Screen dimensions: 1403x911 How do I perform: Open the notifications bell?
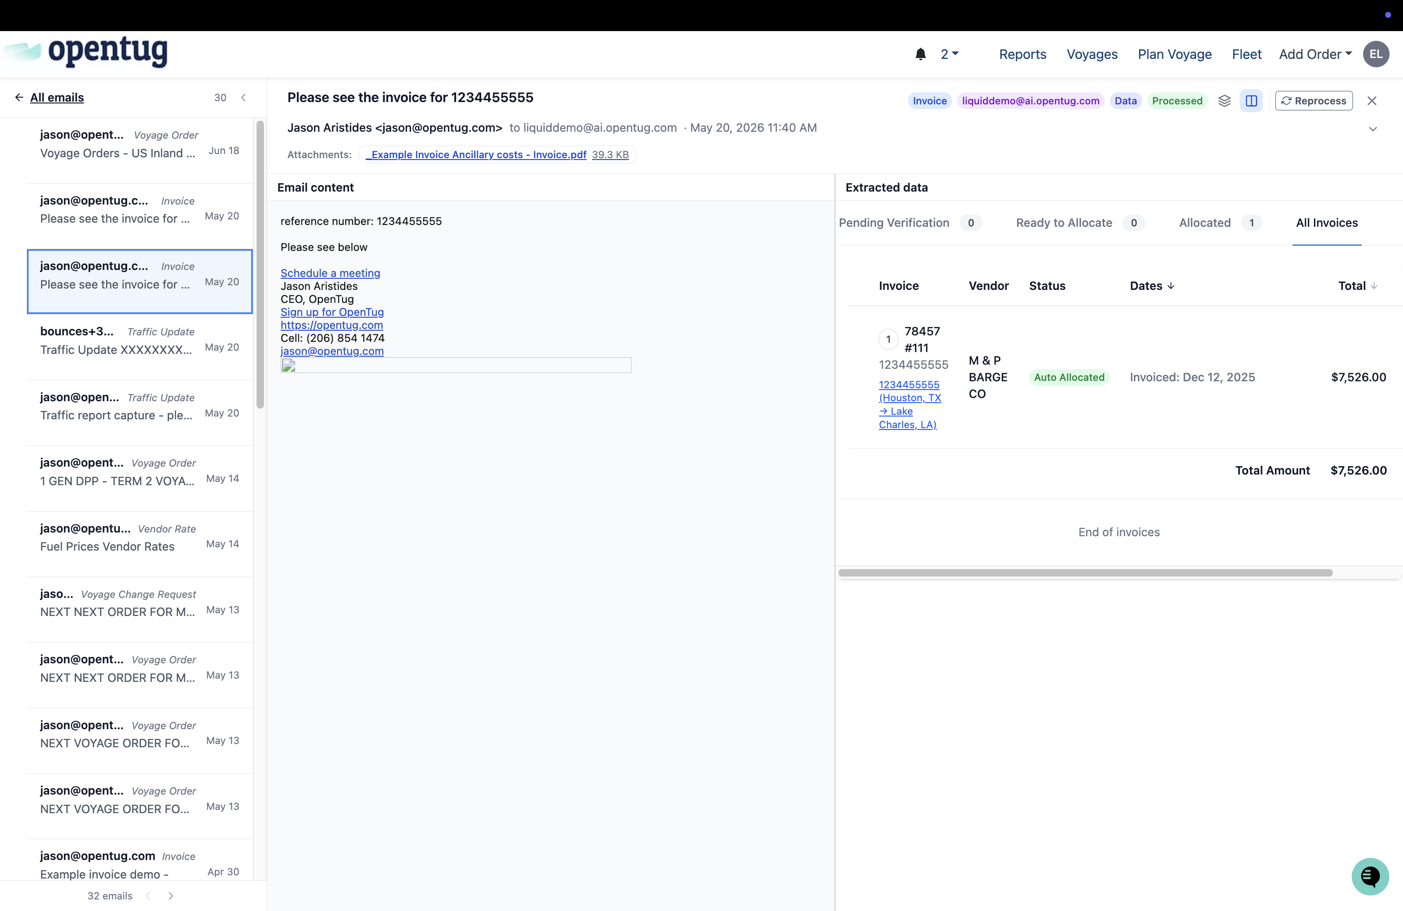tap(920, 54)
